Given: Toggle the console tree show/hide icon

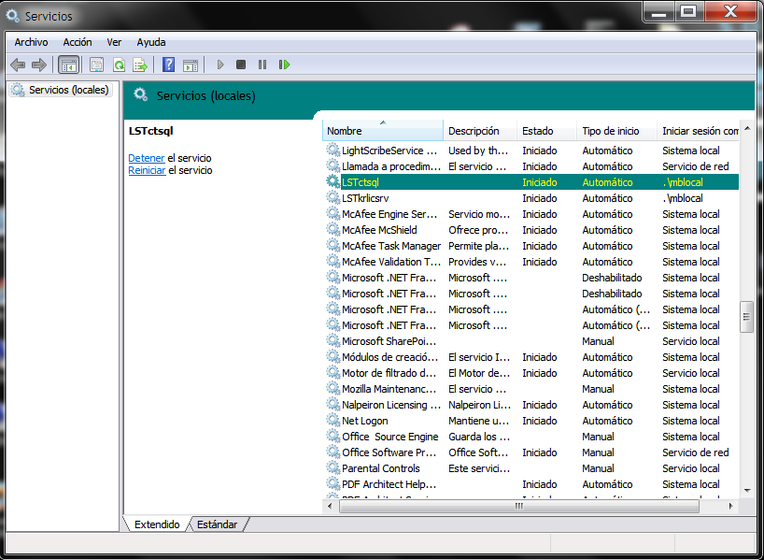Looking at the screenshot, I should [x=69, y=65].
